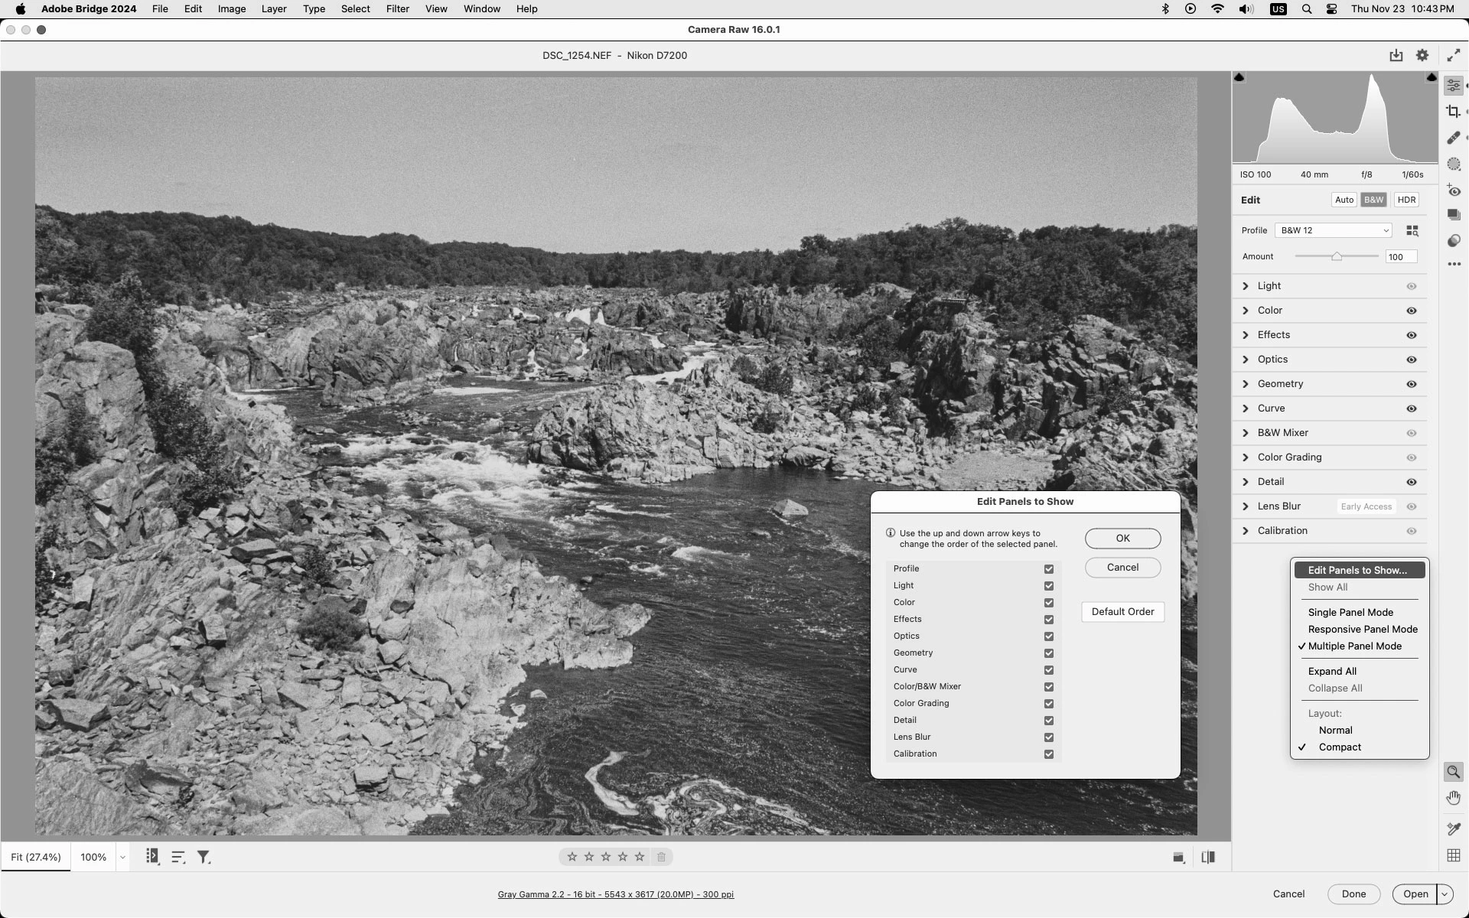Click the Default Order button
This screenshot has height=918, width=1469.
tap(1122, 611)
